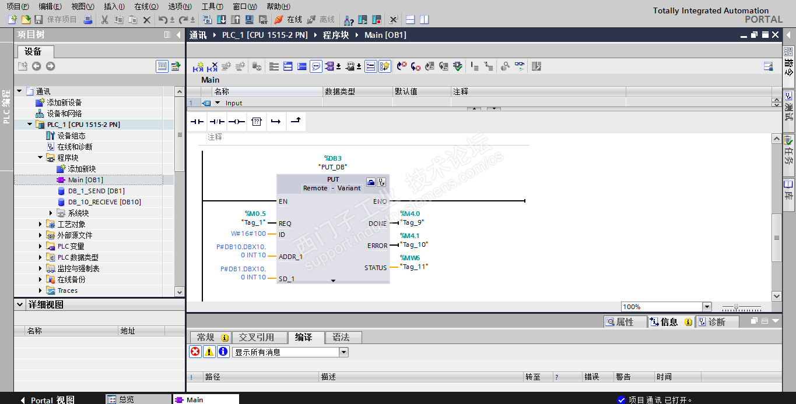Insert output coil instruction
This screenshot has width=796, height=404.
coord(237,122)
